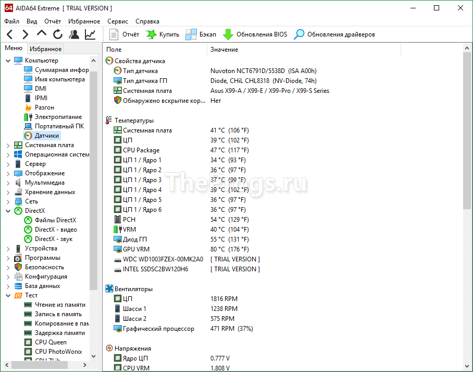The height and width of the screenshot is (372, 473).
Task: Click the right pane vertical scrollbar thumb
Action: 467,130
